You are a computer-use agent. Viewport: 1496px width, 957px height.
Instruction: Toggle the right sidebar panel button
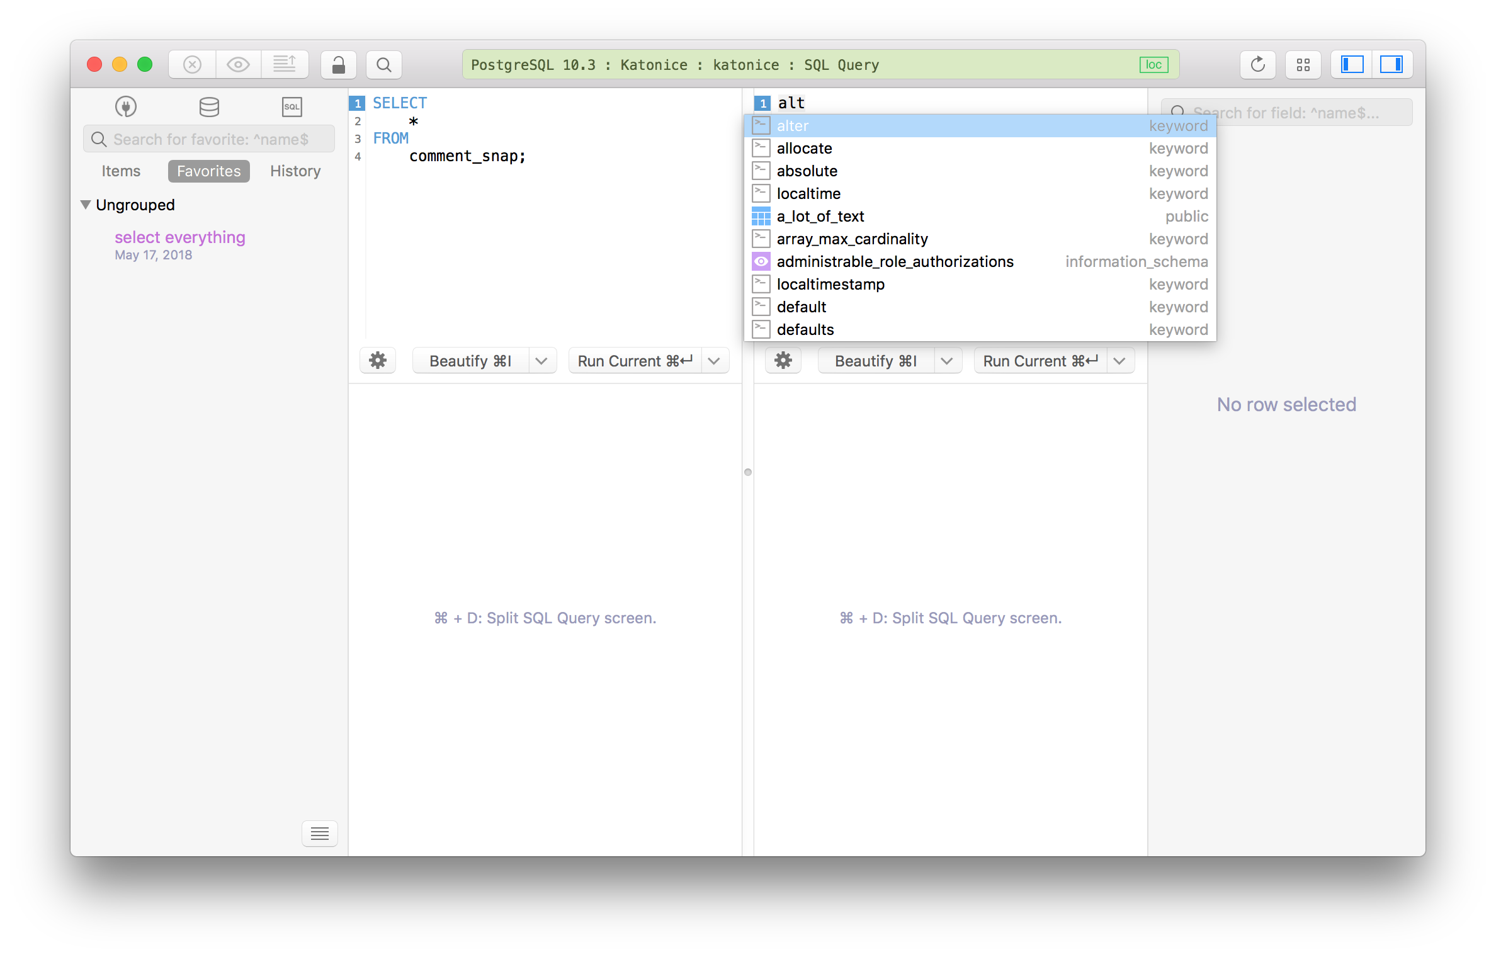(x=1391, y=65)
